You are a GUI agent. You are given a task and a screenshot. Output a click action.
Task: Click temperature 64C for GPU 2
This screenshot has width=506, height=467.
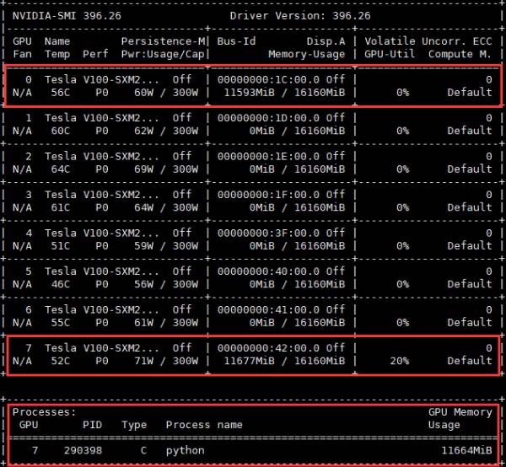point(61,169)
